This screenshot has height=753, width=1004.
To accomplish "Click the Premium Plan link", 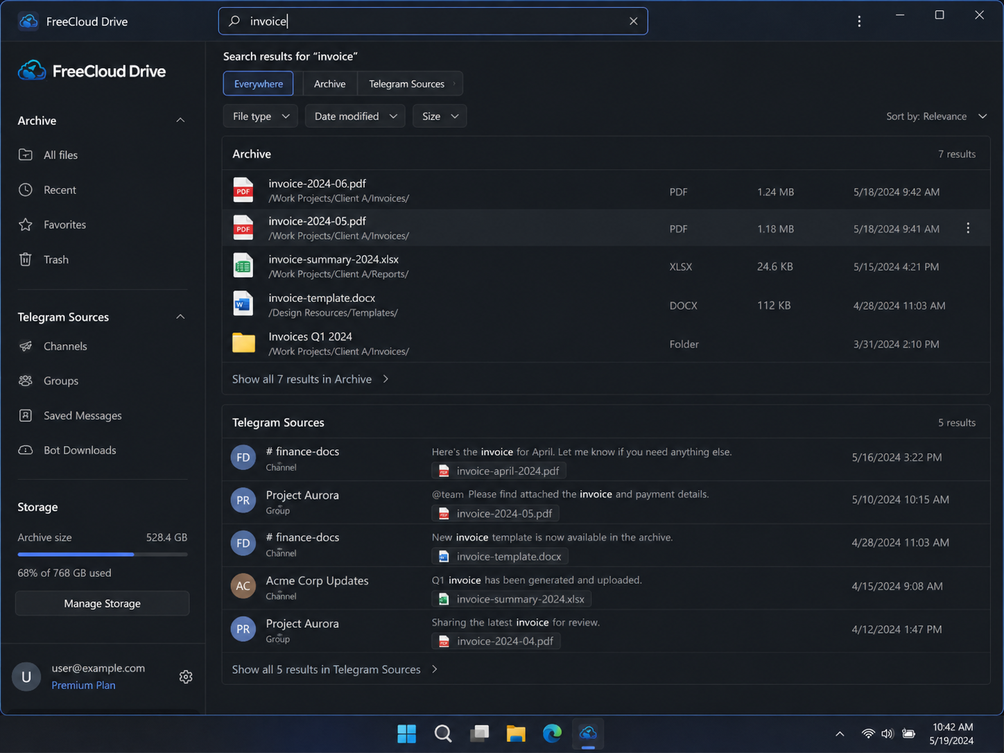I will (x=83, y=685).
